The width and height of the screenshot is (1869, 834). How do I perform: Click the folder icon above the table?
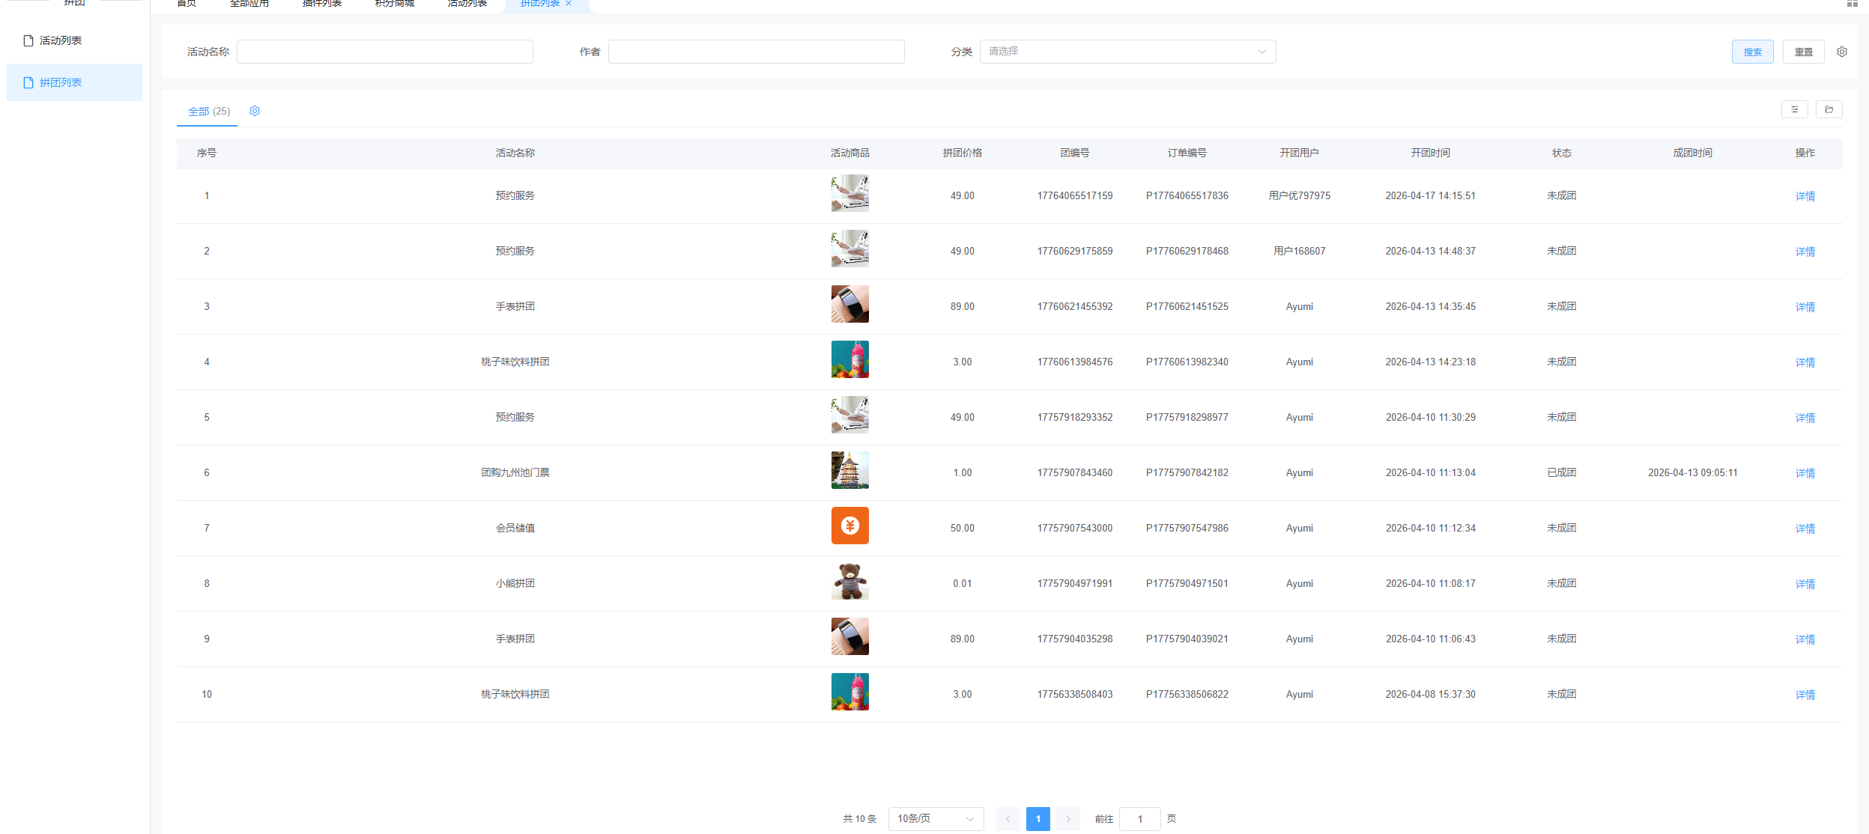(1829, 109)
